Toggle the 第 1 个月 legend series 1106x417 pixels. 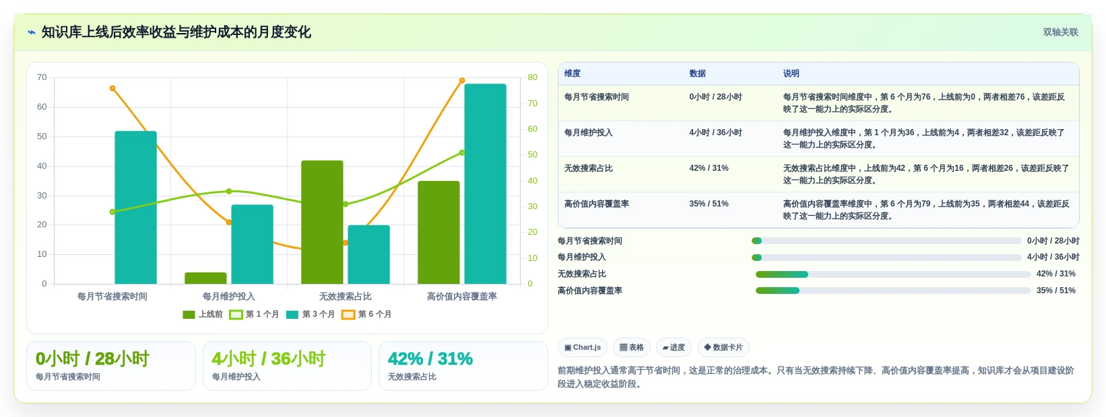tap(254, 314)
